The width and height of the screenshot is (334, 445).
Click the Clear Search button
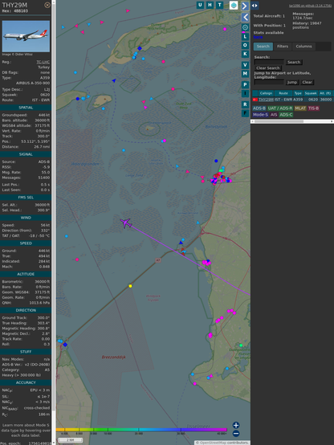(268, 67)
